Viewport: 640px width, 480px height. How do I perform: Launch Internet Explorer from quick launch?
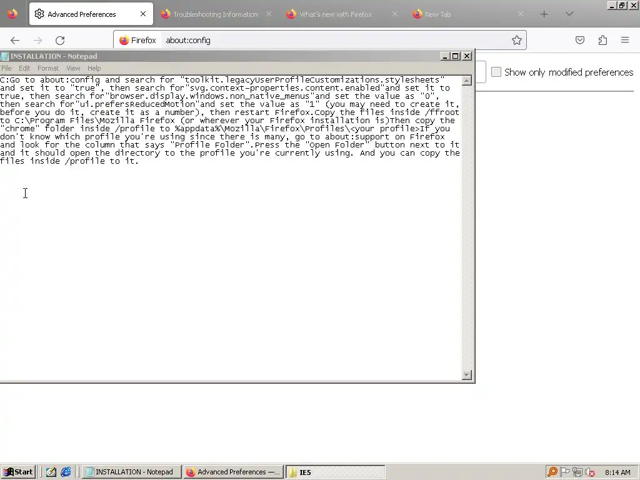click(x=66, y=472)
